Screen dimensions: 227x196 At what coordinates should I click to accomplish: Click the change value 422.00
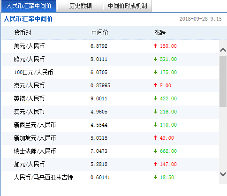(168, 98)
